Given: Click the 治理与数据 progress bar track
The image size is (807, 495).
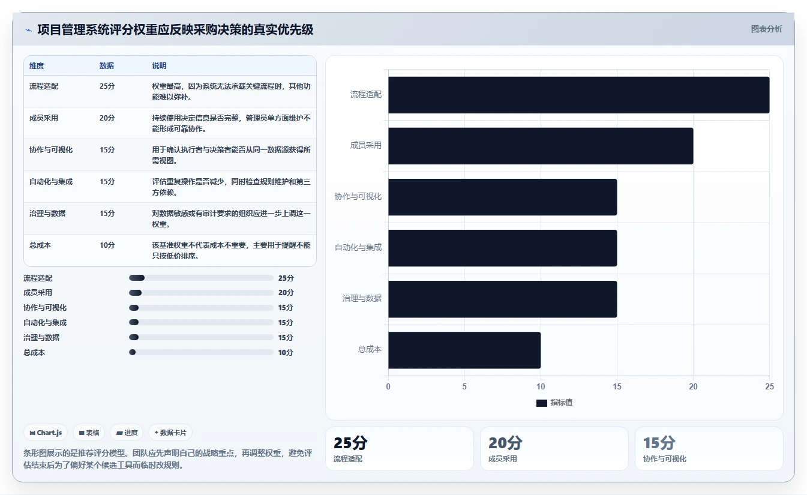Looking at the screenshot, I should pos(201,337).
